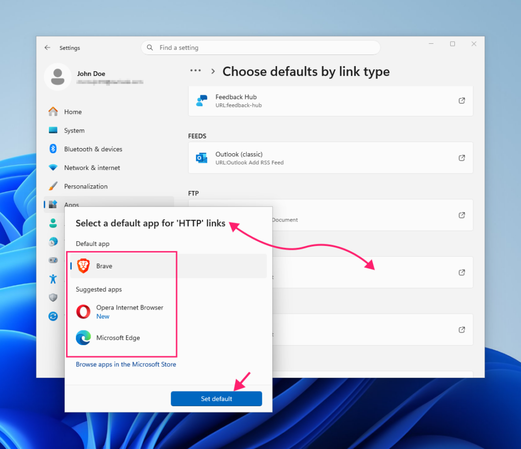Click the Opera logo icon
The height and width of the screenshot is (449, 521).
click(83, 312)
